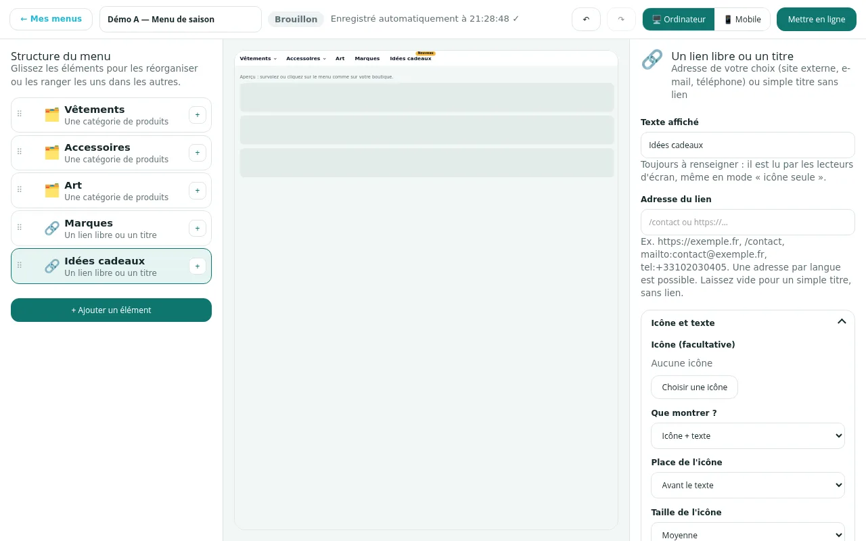Click Choisir une icône button
Viewport: 866px width, 541px height.
point(694,387)
